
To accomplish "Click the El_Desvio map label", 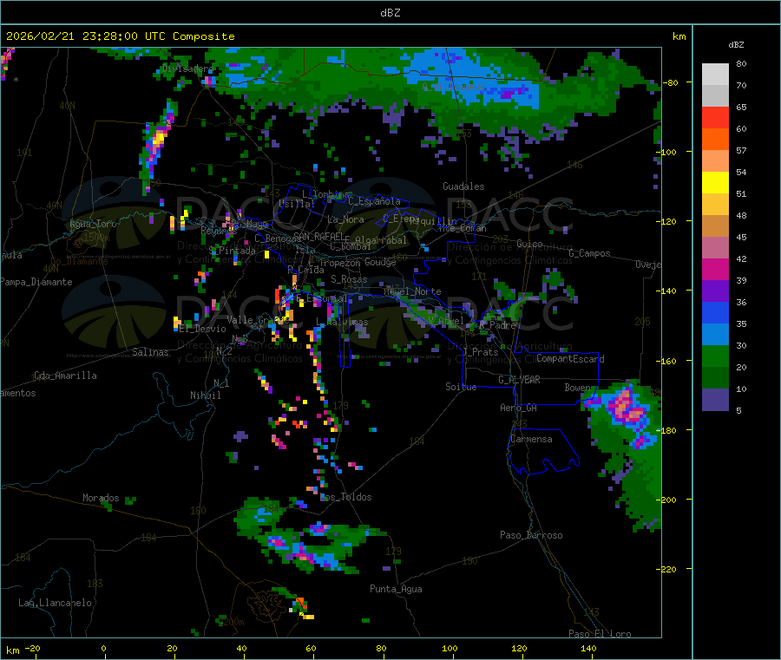I will click(x=203, y=329).
